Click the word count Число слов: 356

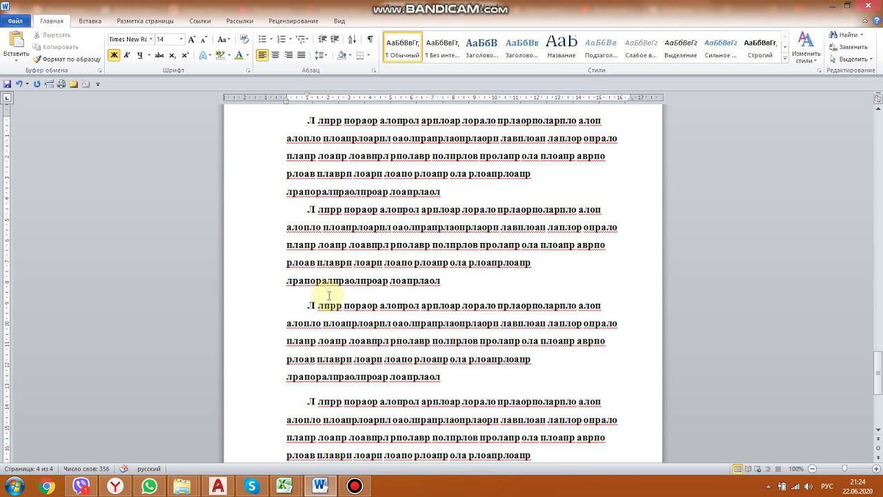(x=86, y=469)
